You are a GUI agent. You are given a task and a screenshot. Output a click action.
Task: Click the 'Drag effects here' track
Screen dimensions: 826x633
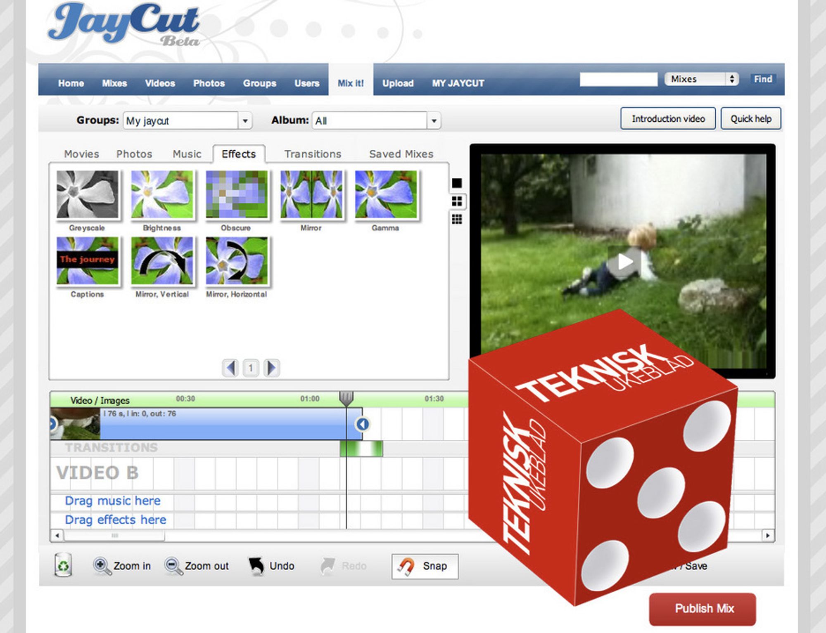tap(116, 520)
